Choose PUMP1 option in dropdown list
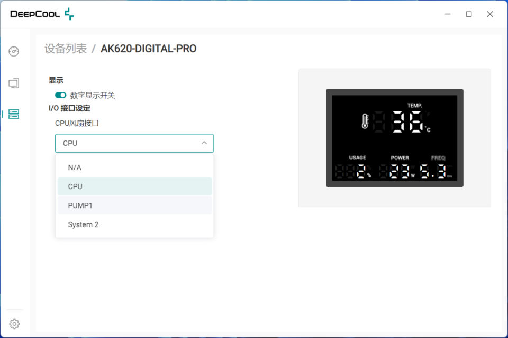 coord(134,205)
